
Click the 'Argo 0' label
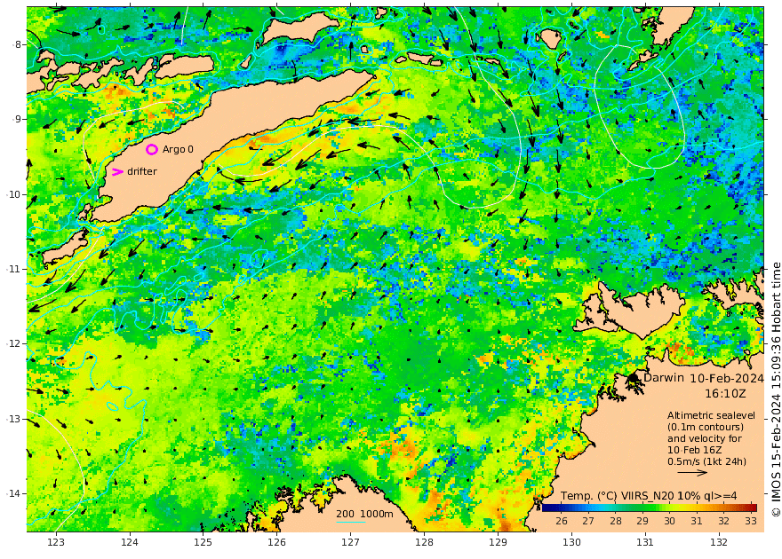(x=178, y=149)
